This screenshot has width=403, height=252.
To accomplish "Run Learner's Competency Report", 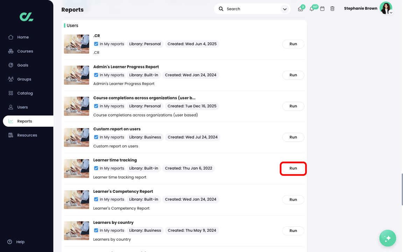I will pyautogui.click(x=293, y=199).
